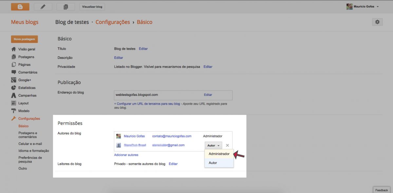The image size is (393, 193).
Task: Click the Estatísticas pie chart icon
Action: [x=14, y=88]
